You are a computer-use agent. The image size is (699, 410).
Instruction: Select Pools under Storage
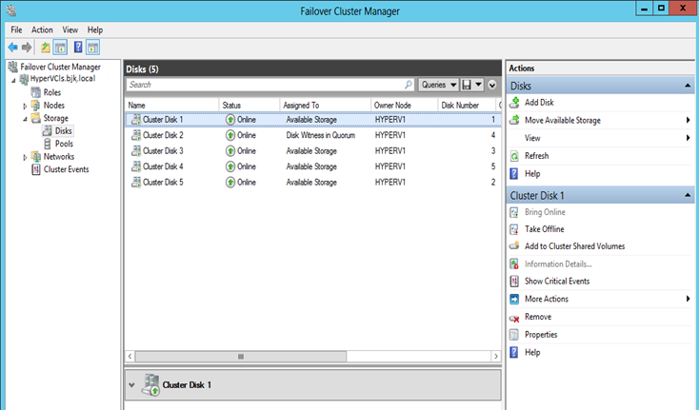(64, 144)
